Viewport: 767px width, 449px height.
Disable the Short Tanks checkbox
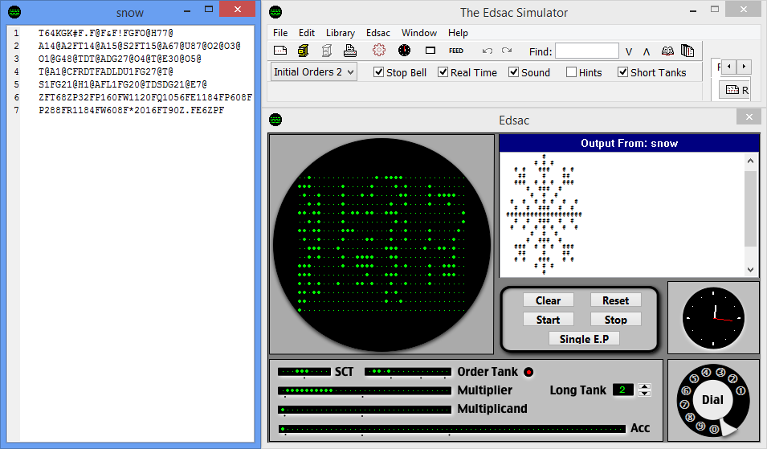(x=623, y=72)
